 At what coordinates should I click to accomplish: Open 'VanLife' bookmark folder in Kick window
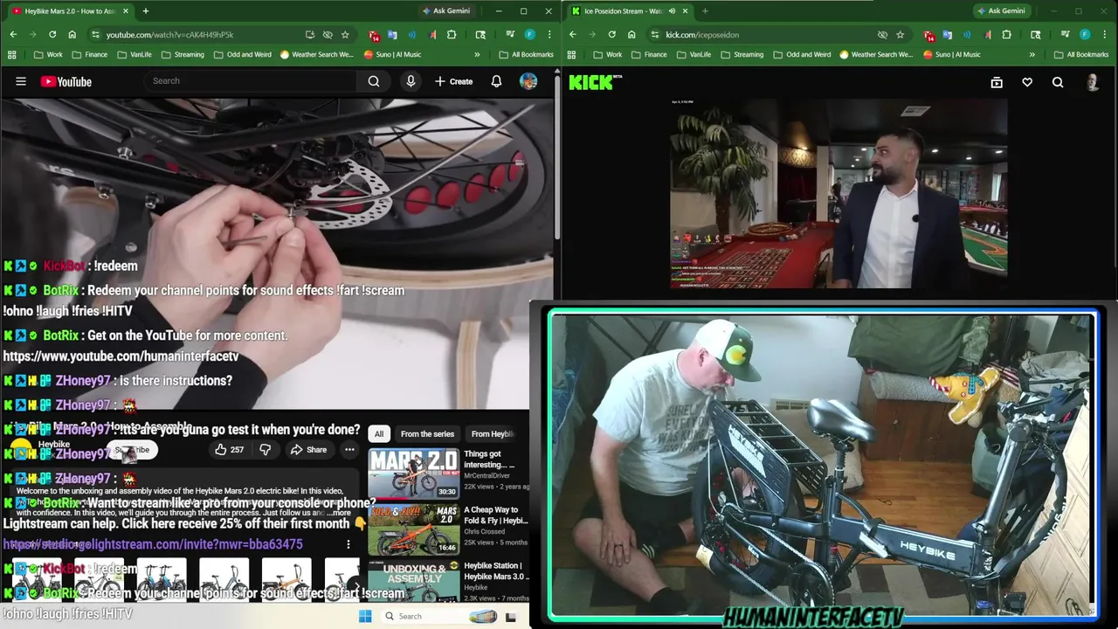point(694,54)
